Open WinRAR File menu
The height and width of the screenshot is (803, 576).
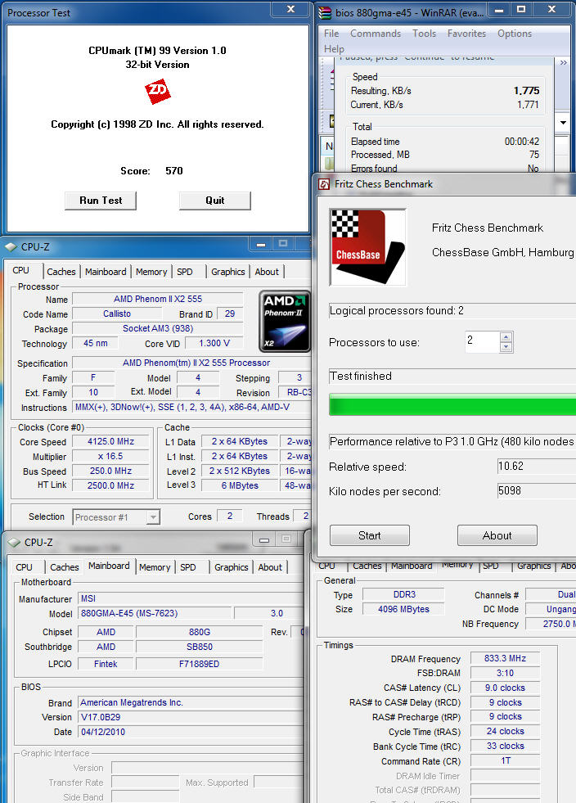331,34
